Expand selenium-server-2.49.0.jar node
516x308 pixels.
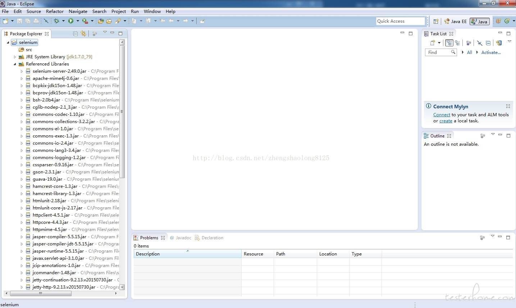22,71
